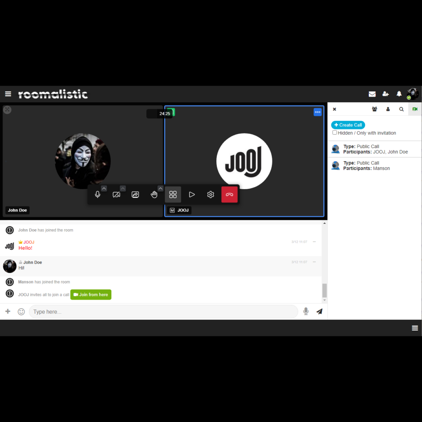Open the participants panel icon
Image resolution: width=422 pixels, height=422 pixels.
coord(374,109)
